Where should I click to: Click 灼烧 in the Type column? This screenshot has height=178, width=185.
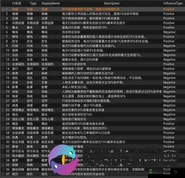[30, 46]
